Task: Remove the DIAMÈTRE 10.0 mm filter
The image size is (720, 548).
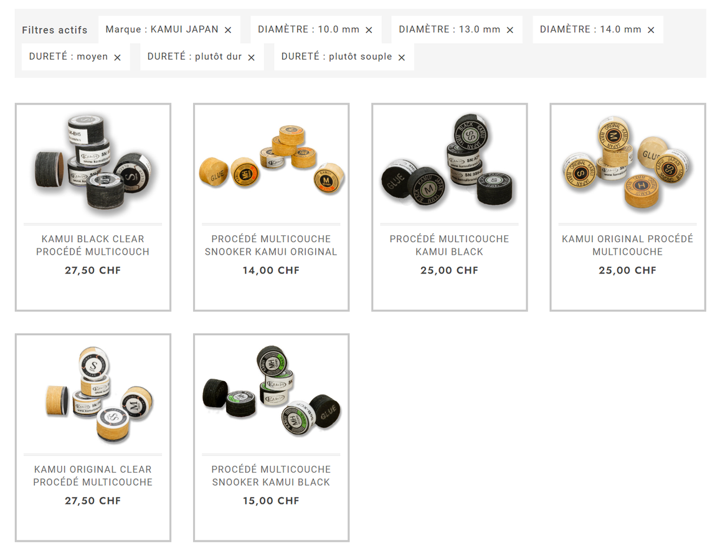Action: [x=369, y=30]
